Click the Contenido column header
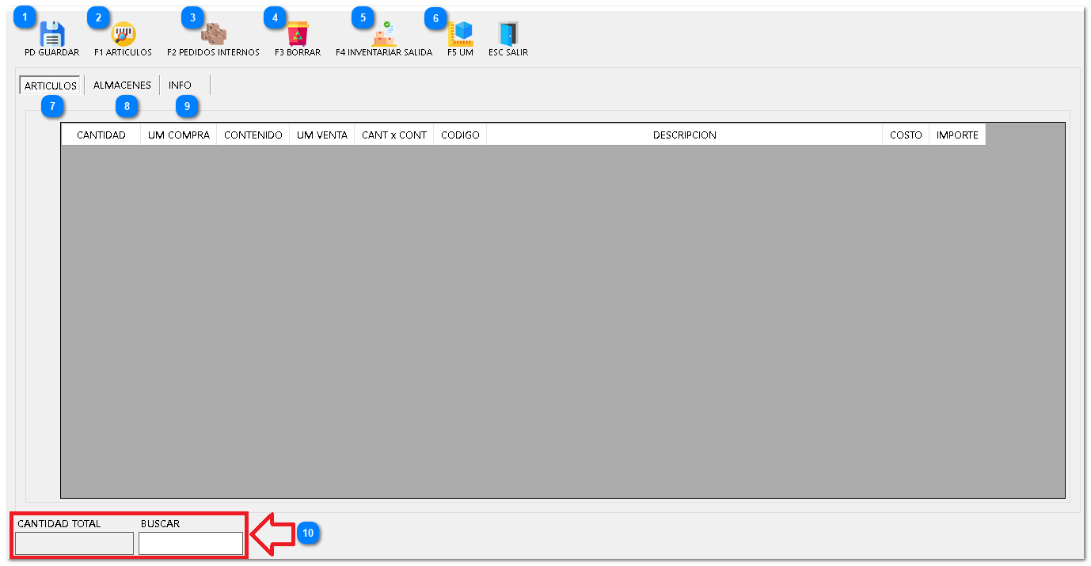This screenshot has height=566, width=1091. click(253, 135)
